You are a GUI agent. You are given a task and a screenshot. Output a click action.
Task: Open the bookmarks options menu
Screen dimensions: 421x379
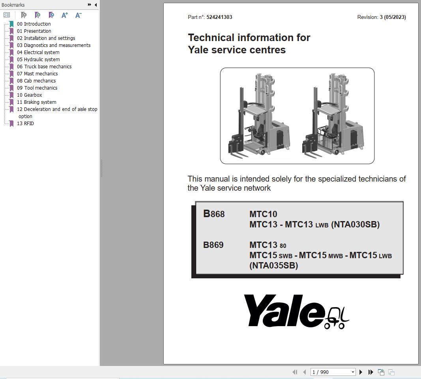[7, 15]
